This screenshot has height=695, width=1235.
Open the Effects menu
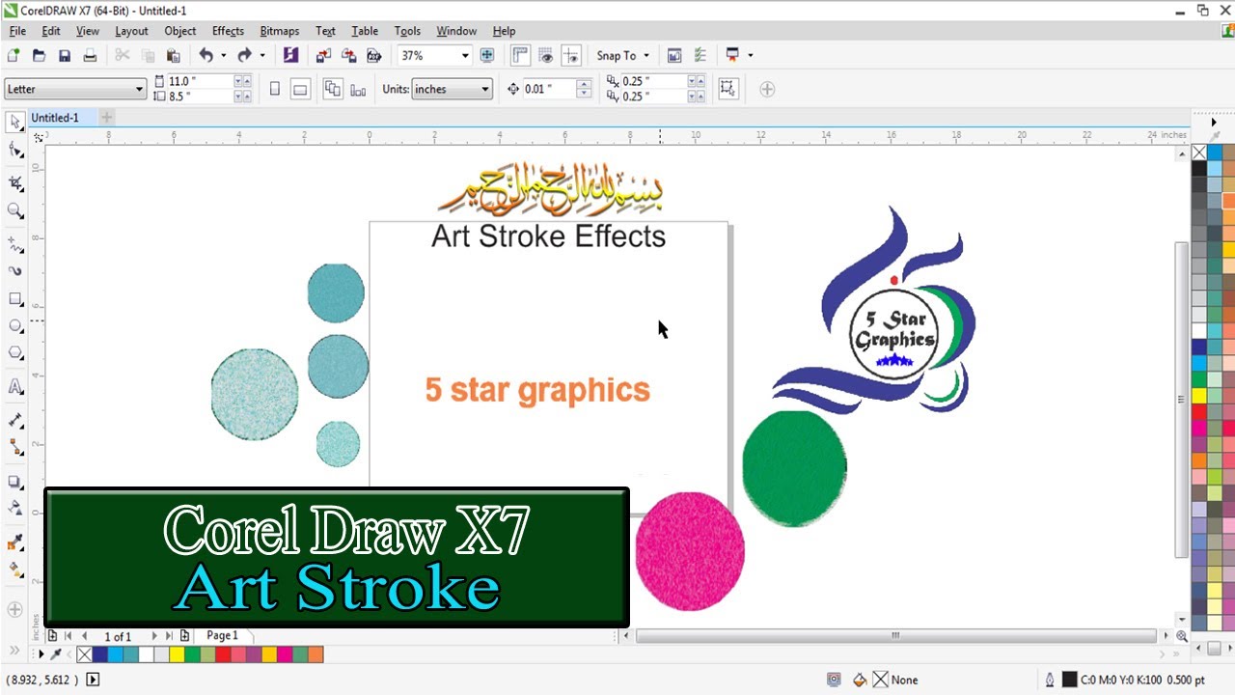click(228, 31)
